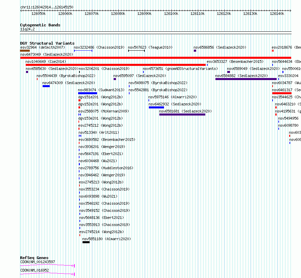This screenshot has width=301, height=278.
Task: Click nsv3553913 (Chaisson2019) label
Action: click(105, 225)
